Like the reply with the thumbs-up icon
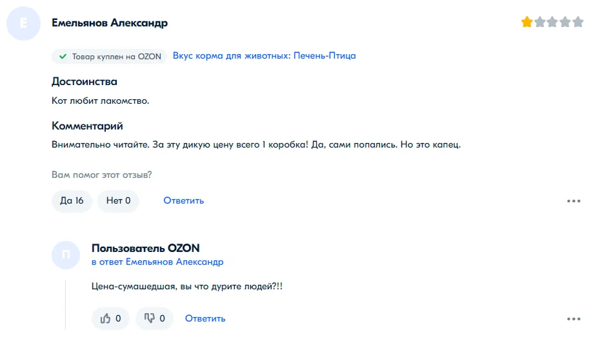The width and height of the screenshot is (598, 346). coord(110,318)
